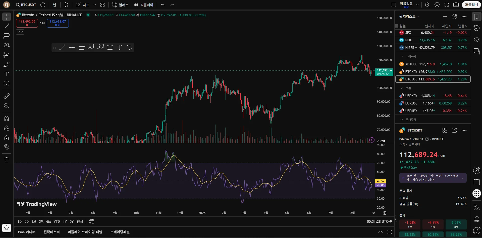The width and height of the screenshot is (482, 238).
Task: Select the 3M time range button
Action: click(x=41, y=221)
